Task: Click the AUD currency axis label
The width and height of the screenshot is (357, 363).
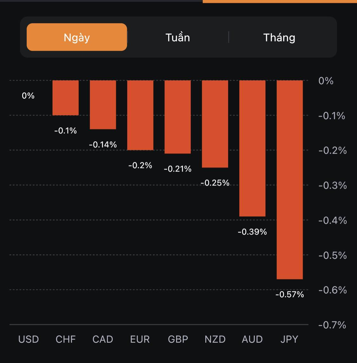Action: [x=252, y=339]
